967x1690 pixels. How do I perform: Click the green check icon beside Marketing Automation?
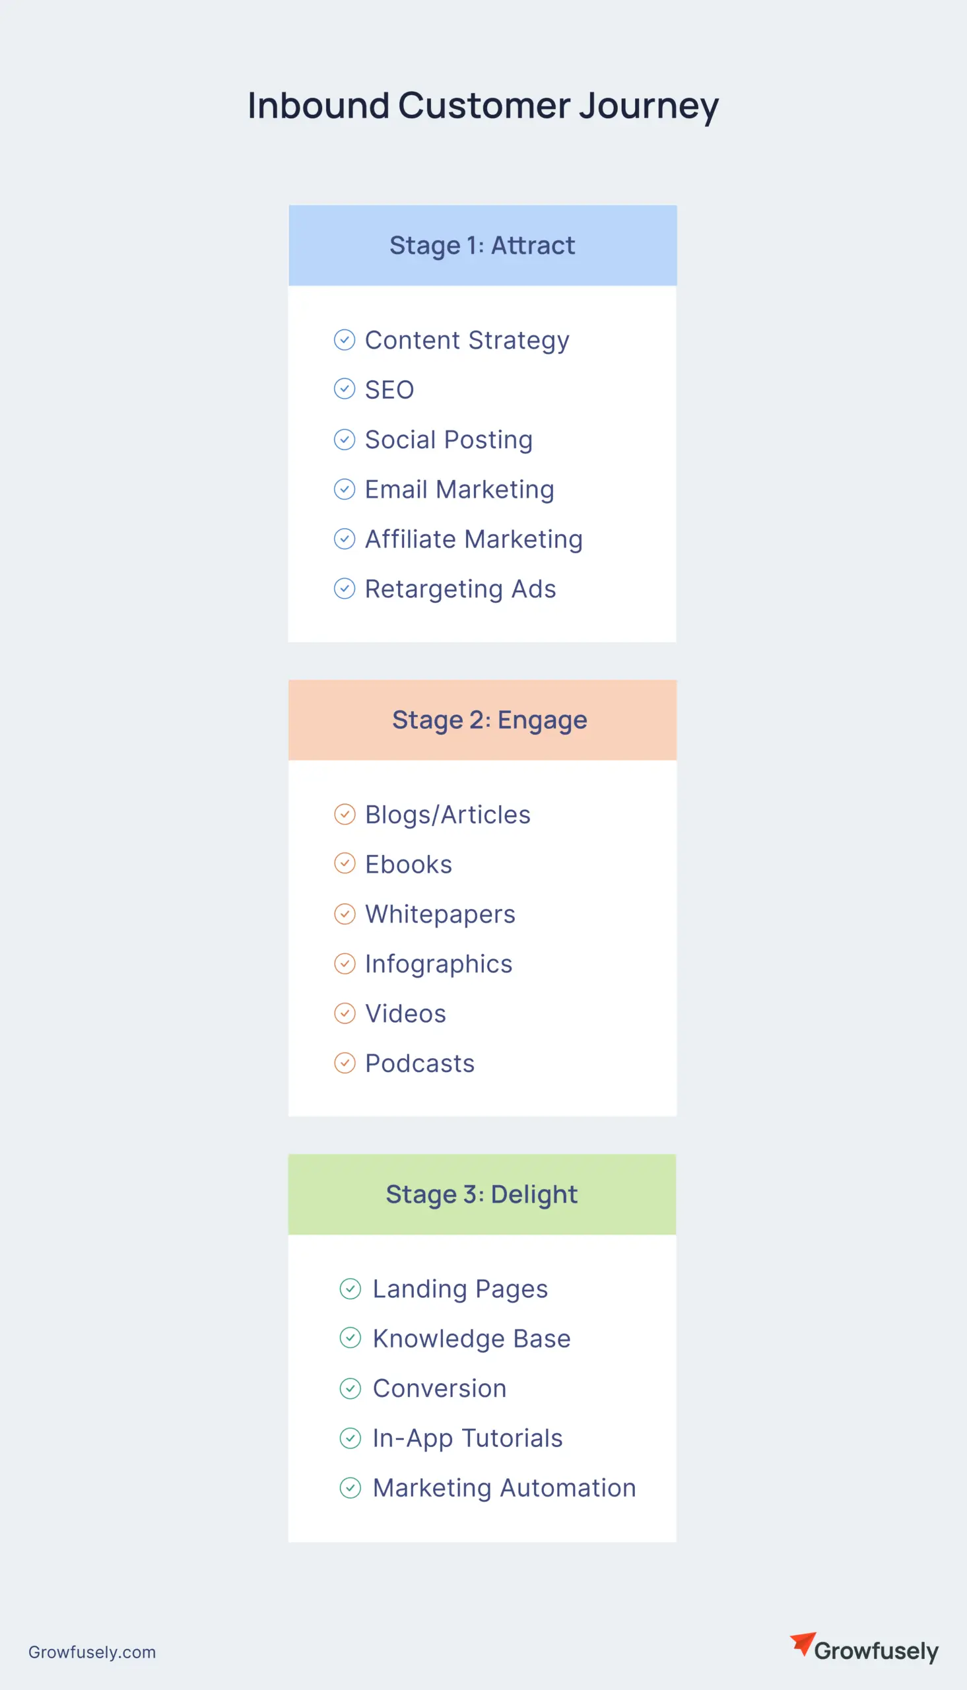coord(350,1488)
